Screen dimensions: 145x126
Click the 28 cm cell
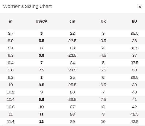(x=72, y=114)
